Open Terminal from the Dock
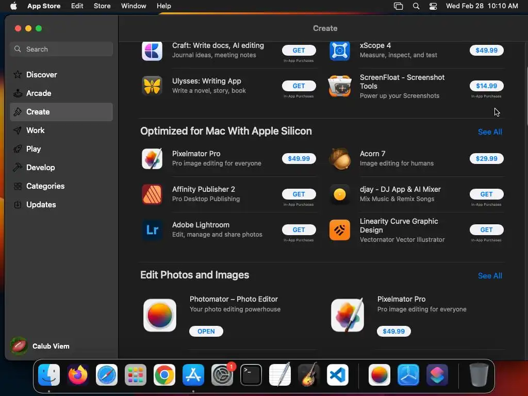528x396 pixels. pos(251,375)
